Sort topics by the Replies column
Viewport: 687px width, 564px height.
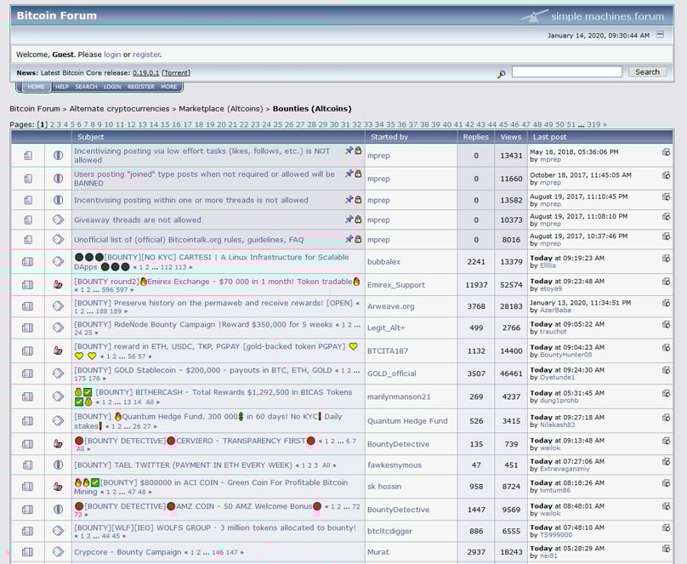click(475, 136)
